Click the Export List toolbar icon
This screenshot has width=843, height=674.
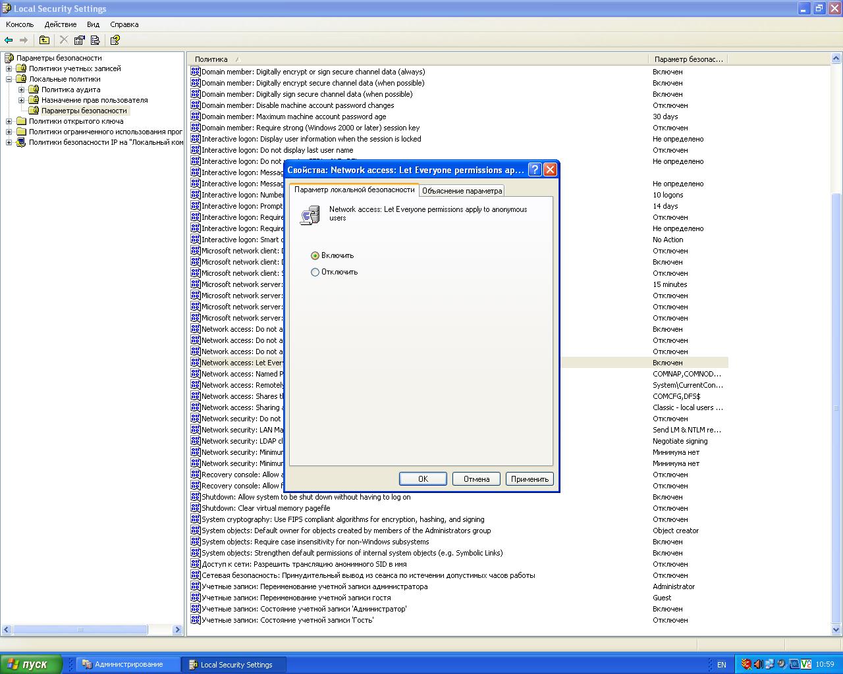click(95, 40)
